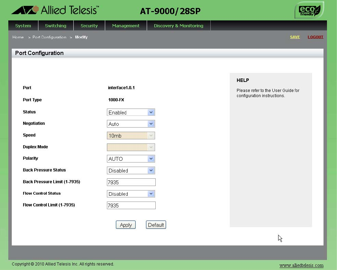The image size is (337, 270).
Task: Open the Duplex Mode dropdown
Action: (x=131, y=147)
